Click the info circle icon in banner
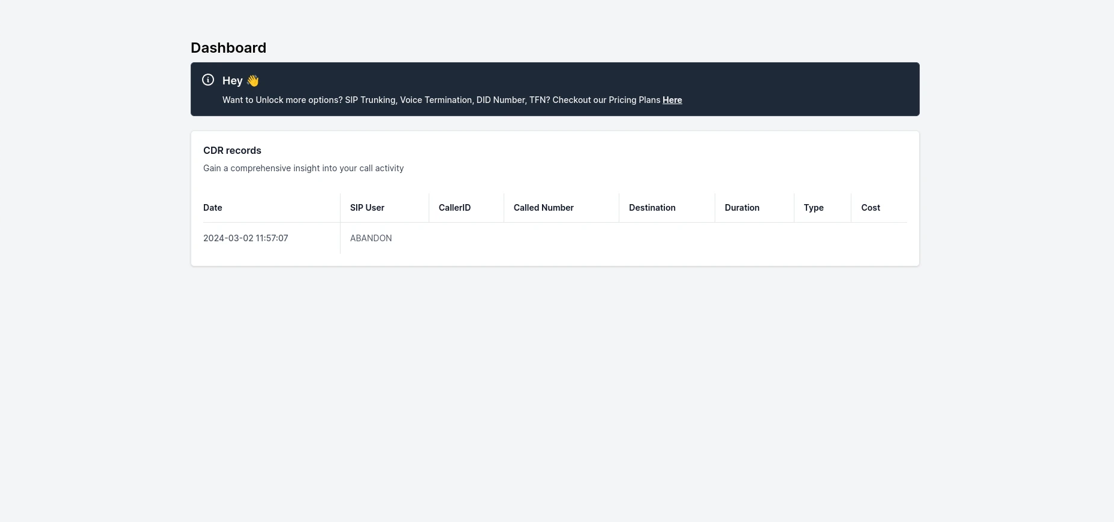 coord(208,80)
